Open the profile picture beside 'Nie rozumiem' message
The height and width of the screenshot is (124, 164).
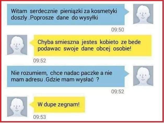(x=143, y=76)
